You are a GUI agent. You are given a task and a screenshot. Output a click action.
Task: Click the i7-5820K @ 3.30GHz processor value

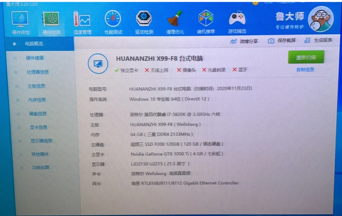click(x=175, y=114)
